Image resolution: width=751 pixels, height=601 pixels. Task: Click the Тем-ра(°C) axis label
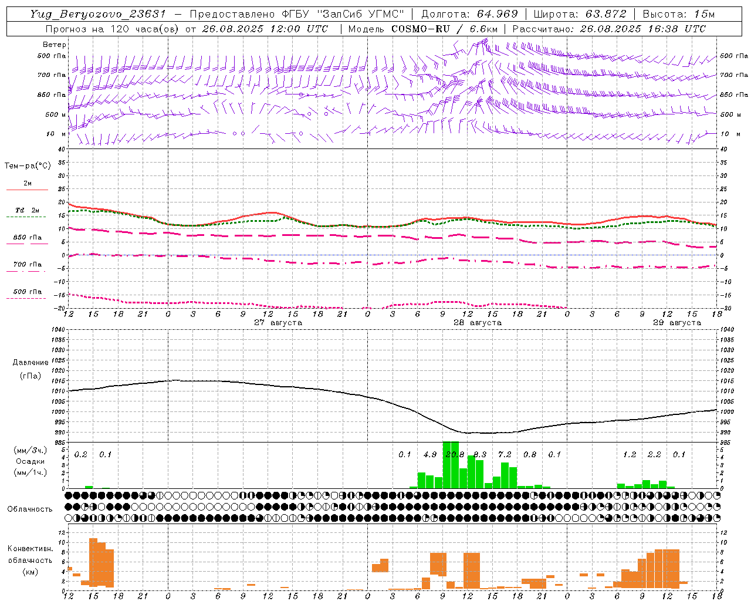[28, 166]
